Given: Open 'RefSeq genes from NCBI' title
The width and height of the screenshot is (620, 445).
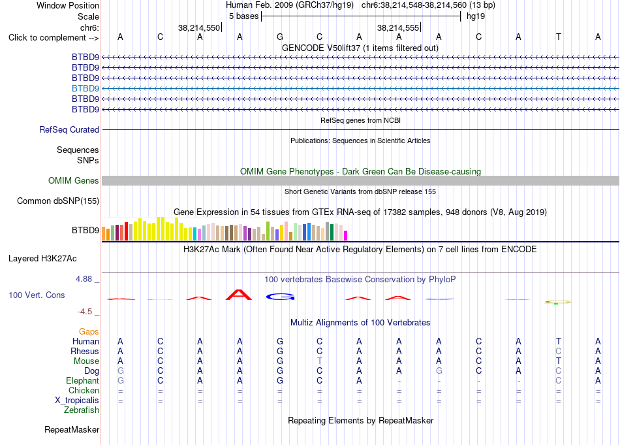Looking at the screenshot, I should pos(361,120).
